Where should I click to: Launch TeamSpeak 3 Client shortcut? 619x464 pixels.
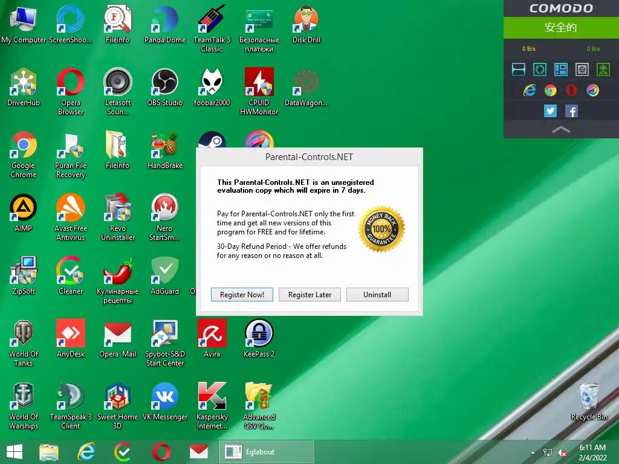point(70,405)
